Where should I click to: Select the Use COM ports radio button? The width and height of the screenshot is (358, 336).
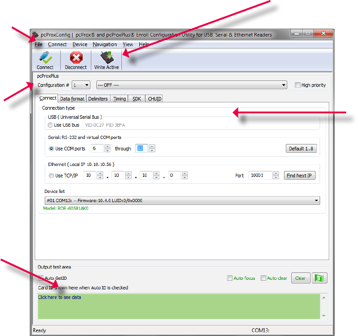click(x=51, y=149)
